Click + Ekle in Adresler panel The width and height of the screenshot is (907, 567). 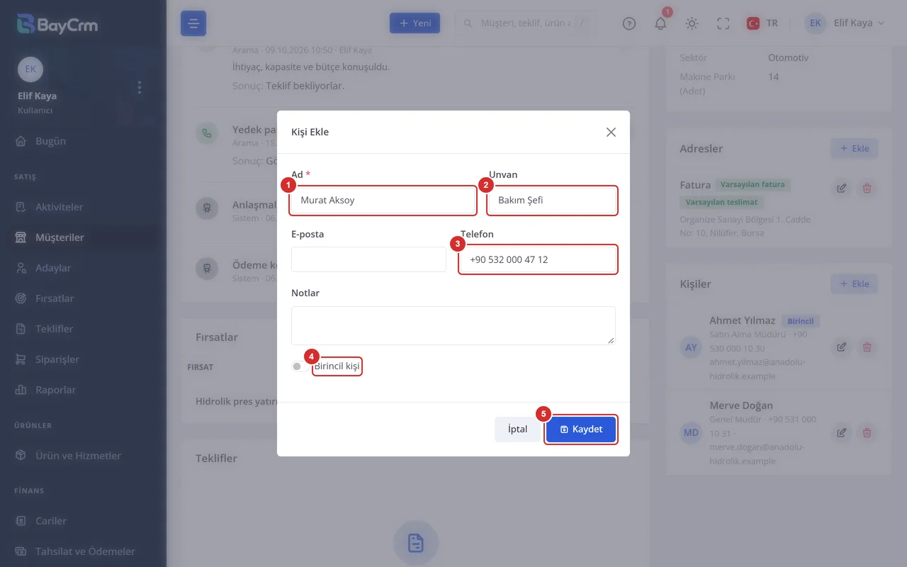point(855,149)
